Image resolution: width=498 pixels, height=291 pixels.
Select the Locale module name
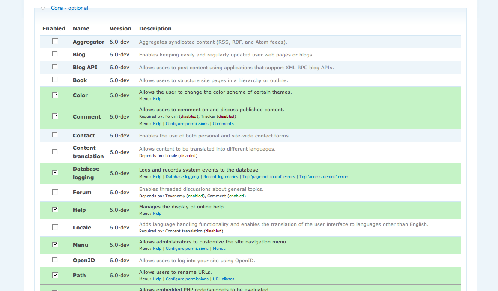[x=82, y=228]
